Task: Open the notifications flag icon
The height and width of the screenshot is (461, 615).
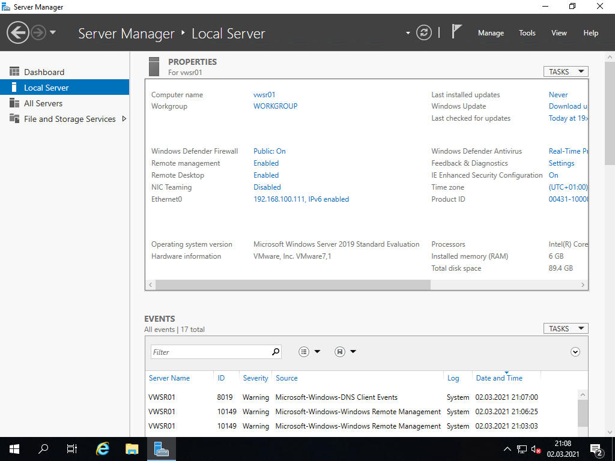Action: (x=456, y=32)
